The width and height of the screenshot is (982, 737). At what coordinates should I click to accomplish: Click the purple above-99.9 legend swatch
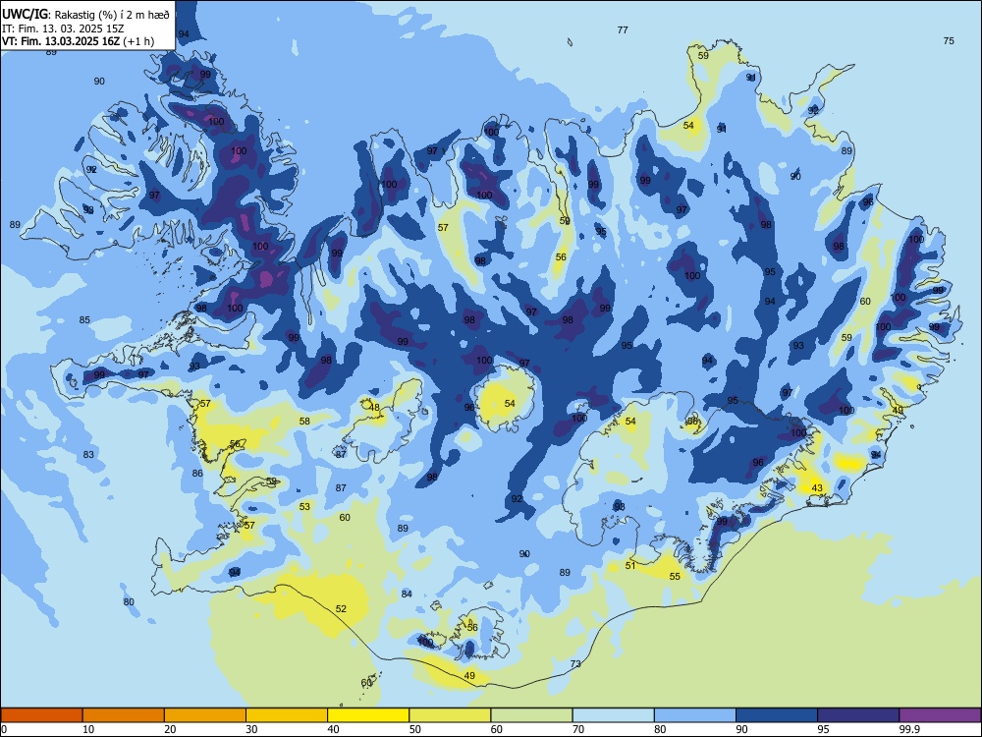tap(940, 715)
